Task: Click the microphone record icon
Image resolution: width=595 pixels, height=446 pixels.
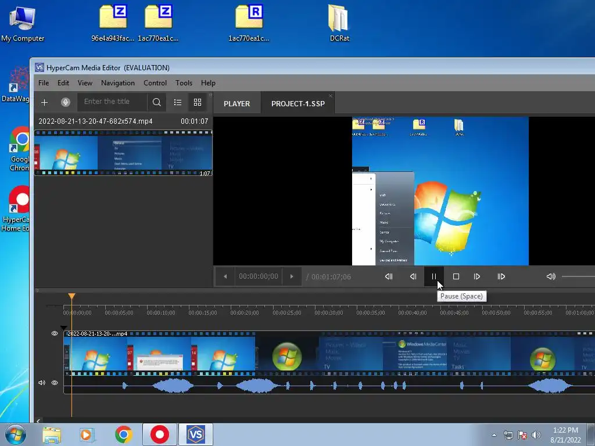Action: tap(65, 102)
